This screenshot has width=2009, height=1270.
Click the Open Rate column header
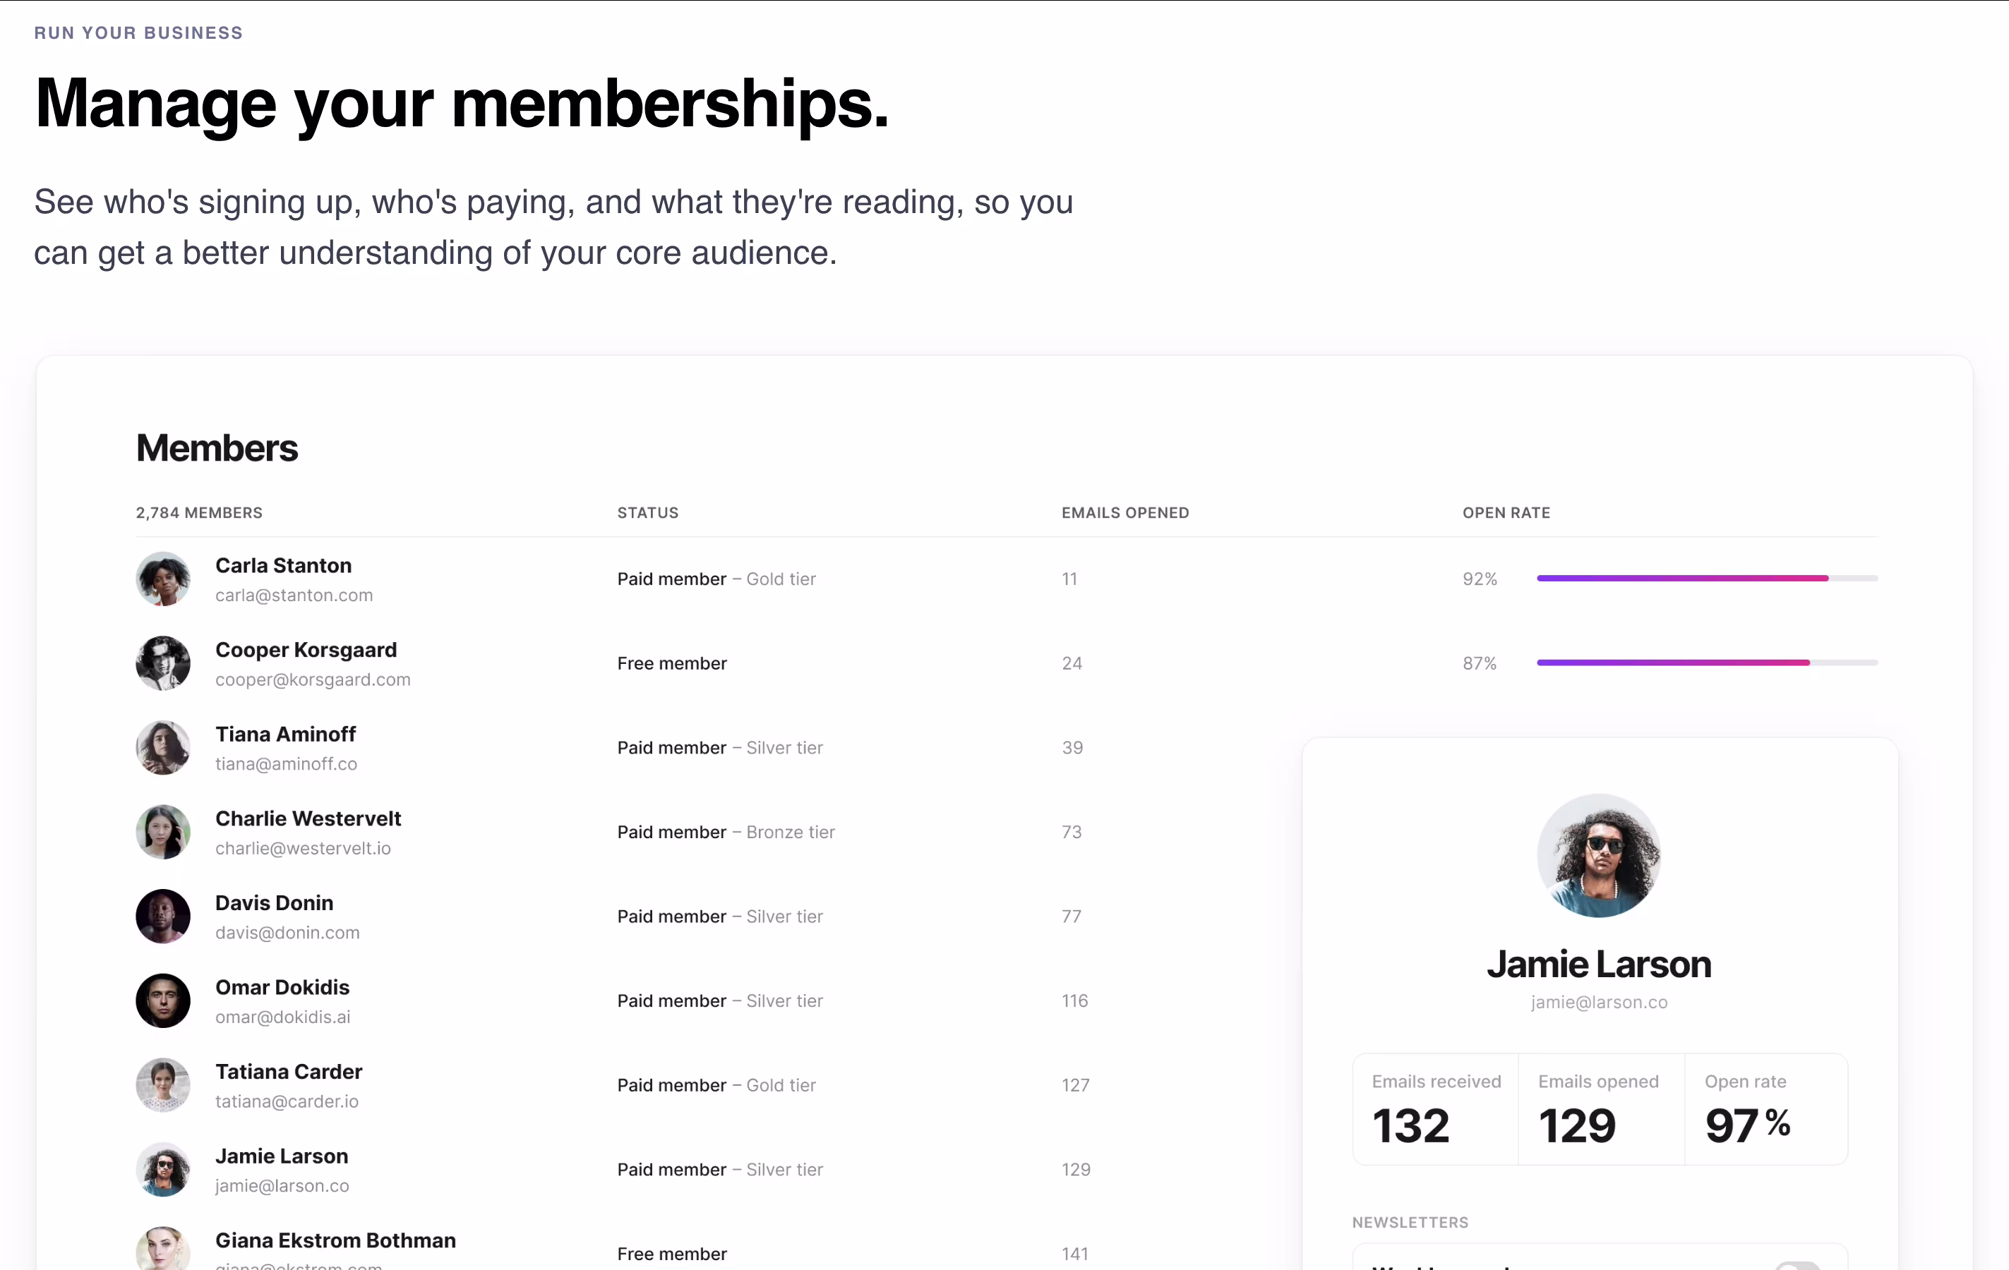pyautogui.click(x=1506, y=513)
